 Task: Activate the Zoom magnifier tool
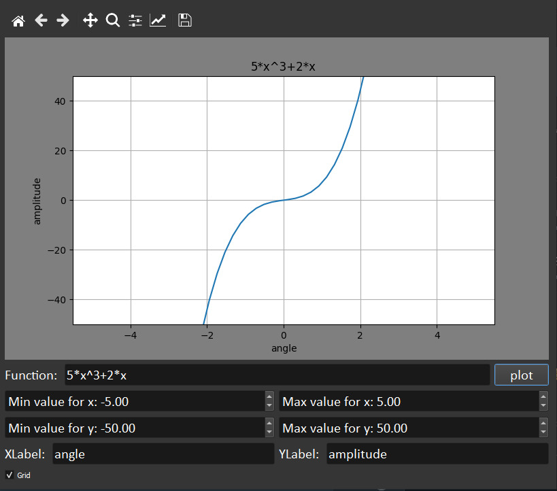(x=113, y=20)
